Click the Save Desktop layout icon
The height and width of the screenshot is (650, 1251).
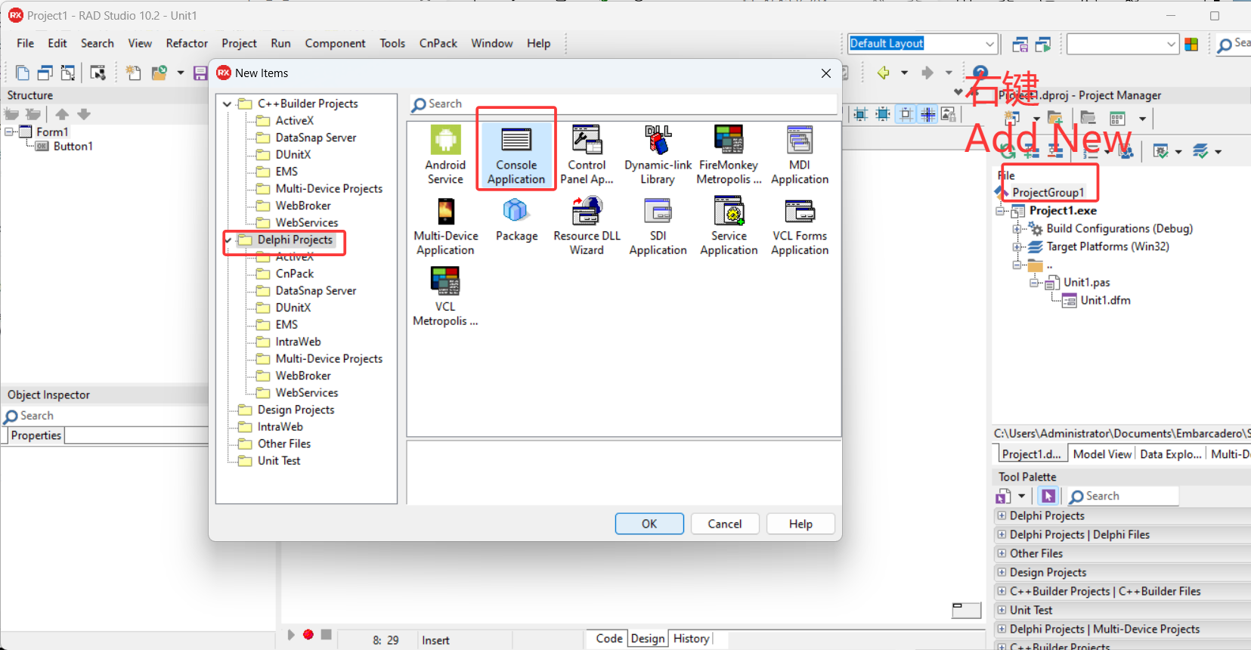[1020, 45]
